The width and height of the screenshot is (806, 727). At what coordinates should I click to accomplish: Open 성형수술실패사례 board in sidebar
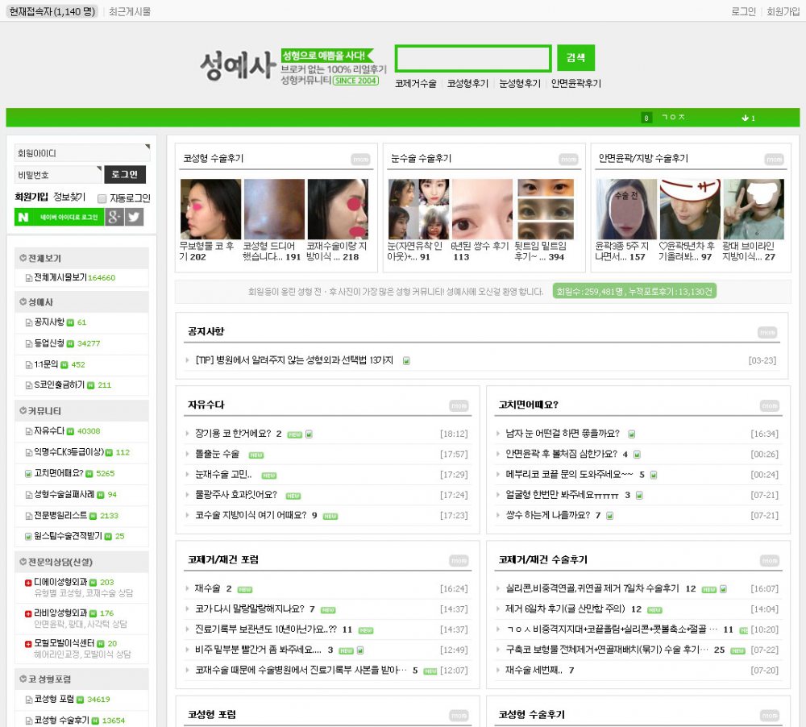pos(64,495)
